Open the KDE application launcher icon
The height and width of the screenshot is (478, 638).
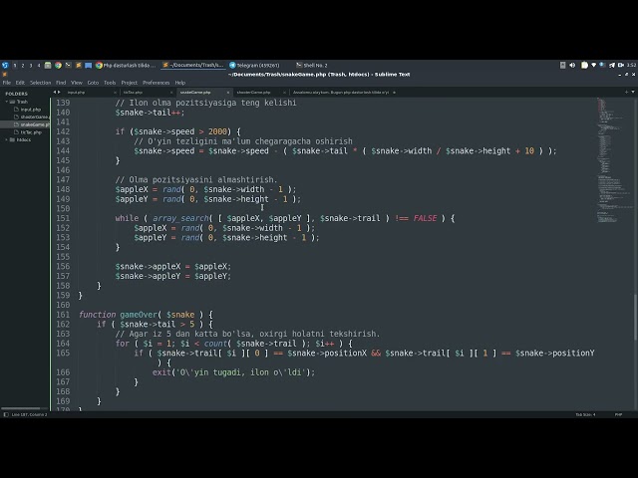click(5, 65)
